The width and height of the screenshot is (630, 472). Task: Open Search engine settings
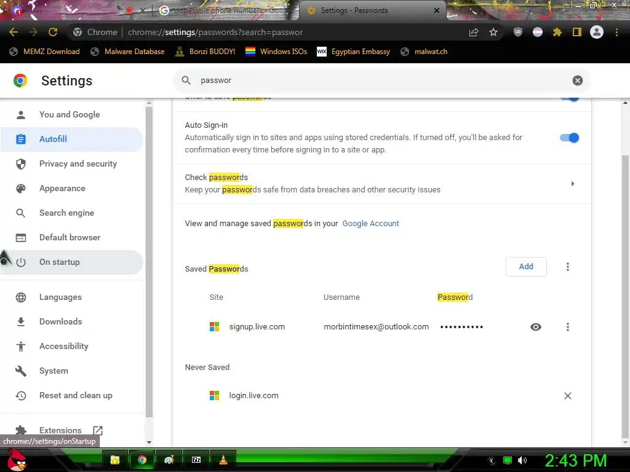[x=71, y=213]
